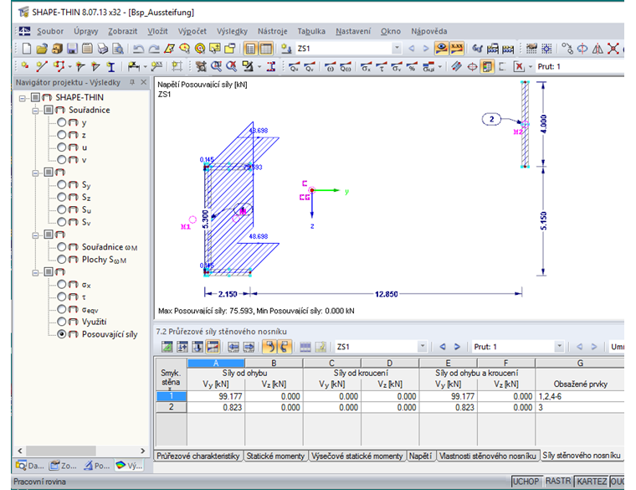Viewport: 636px width, 490px height.
Task: Open the Nástroje menu
Action: coord(273,31)
